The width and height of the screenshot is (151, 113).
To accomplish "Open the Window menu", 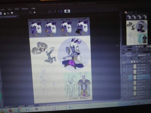I will tap(25, 9).
